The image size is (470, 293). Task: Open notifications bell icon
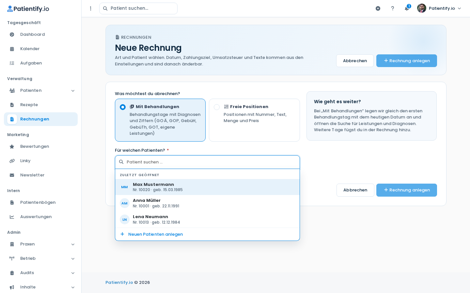pyautogui.click(x=407, y=8)
